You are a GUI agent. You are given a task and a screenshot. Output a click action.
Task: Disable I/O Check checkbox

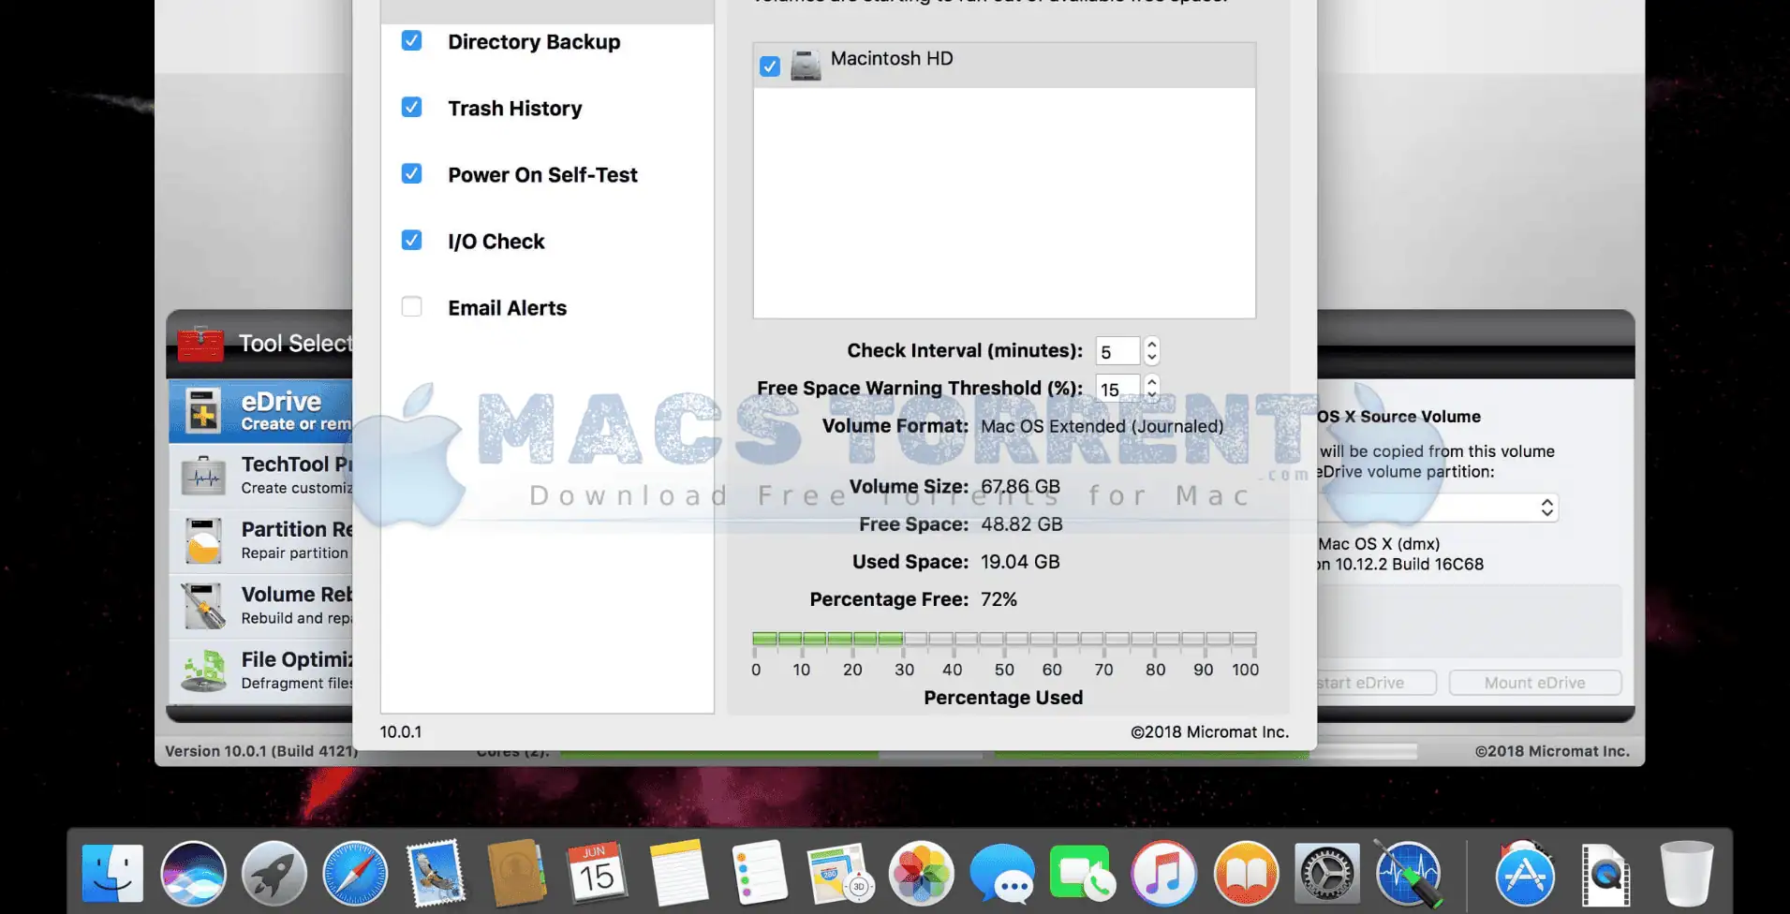click(411, 240)
